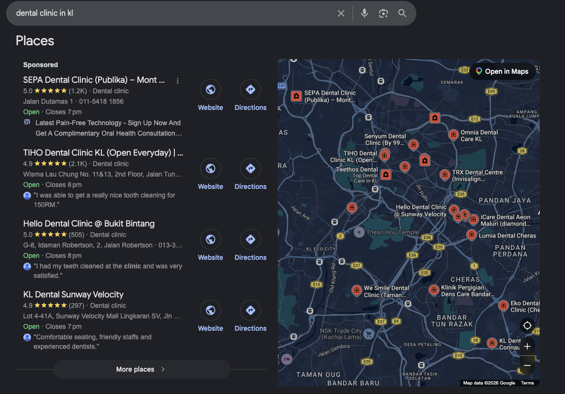The width and height of the screenshot is (565, 394).
Task: Select the iCare Dental Aeon Maluri map pin
Action: click(x=474, y=219)
